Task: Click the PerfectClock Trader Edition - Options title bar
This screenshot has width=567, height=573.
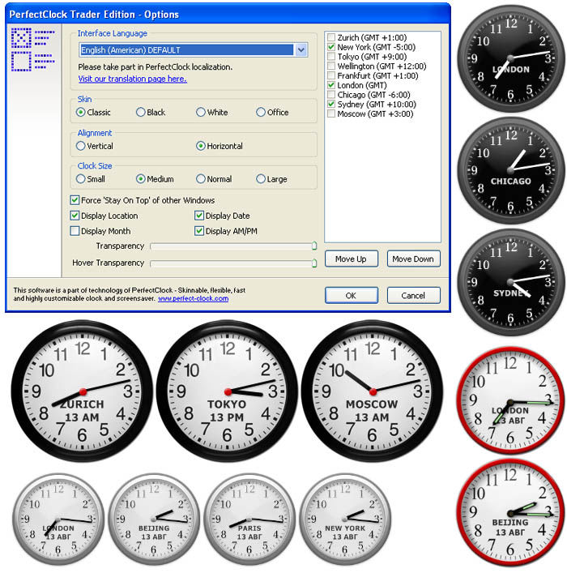Action: (228, 14)
